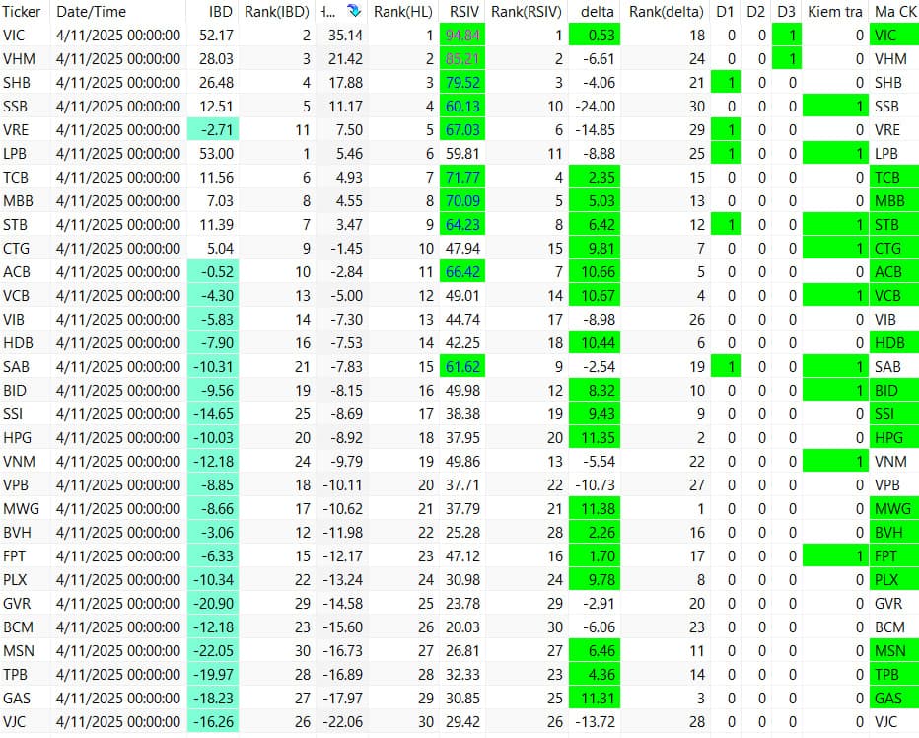Click the delta value -24.00
Screen dimensions: 919x738
pyautogui.click(x=596, y=107)
